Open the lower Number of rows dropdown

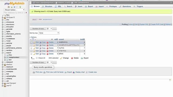pyautogui.click(x=49, y=62)
